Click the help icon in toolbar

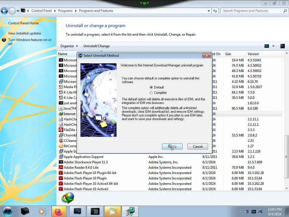click(x=282, y=46)
